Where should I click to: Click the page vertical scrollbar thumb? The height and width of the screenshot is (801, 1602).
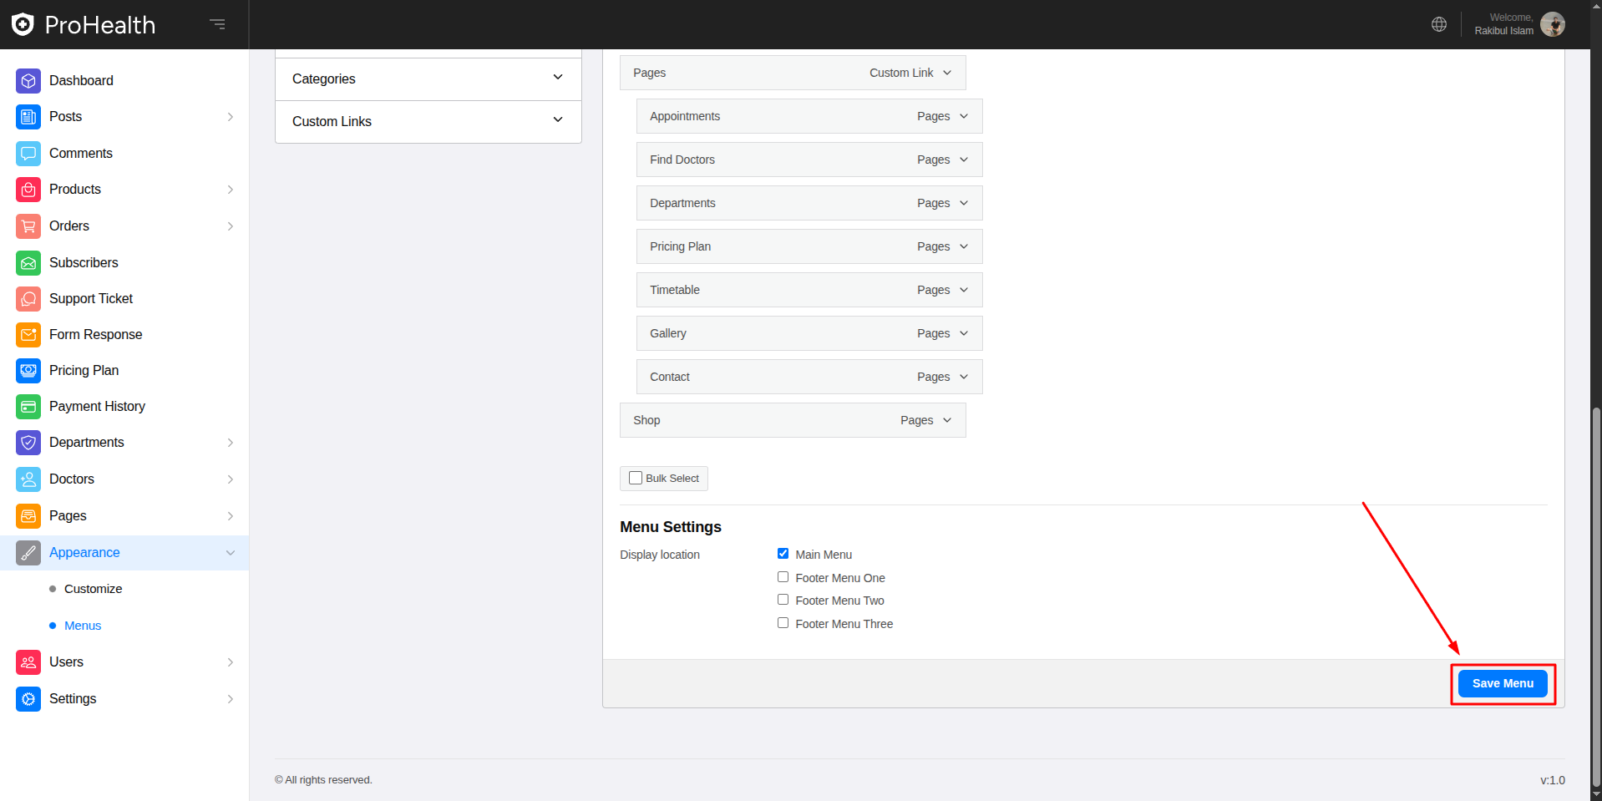click(x=1596, y=597)
